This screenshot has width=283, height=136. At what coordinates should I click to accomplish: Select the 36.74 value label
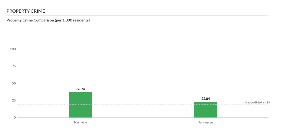pos(81,89)
